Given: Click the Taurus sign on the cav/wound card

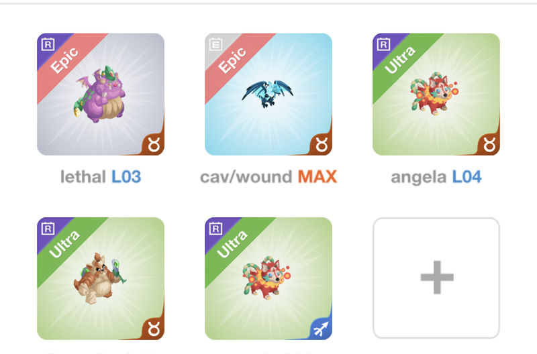Looking at the screenshot, I should click(x=322, y=145).
